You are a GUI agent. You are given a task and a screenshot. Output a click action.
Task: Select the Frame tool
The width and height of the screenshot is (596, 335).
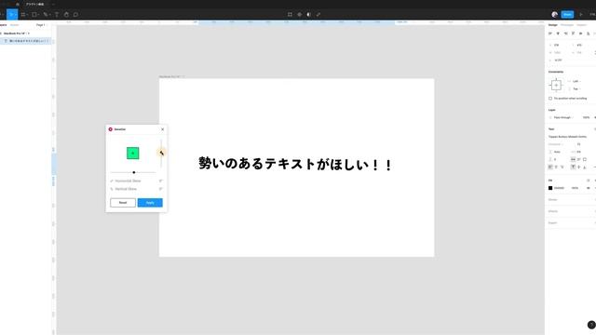[x=23, y=15]
